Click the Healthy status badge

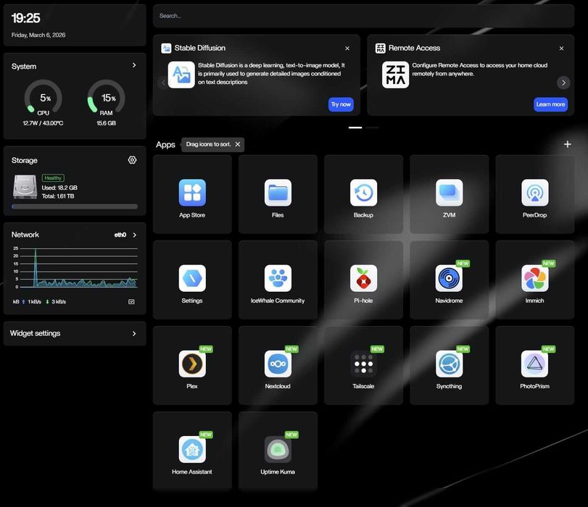[53, 178]
